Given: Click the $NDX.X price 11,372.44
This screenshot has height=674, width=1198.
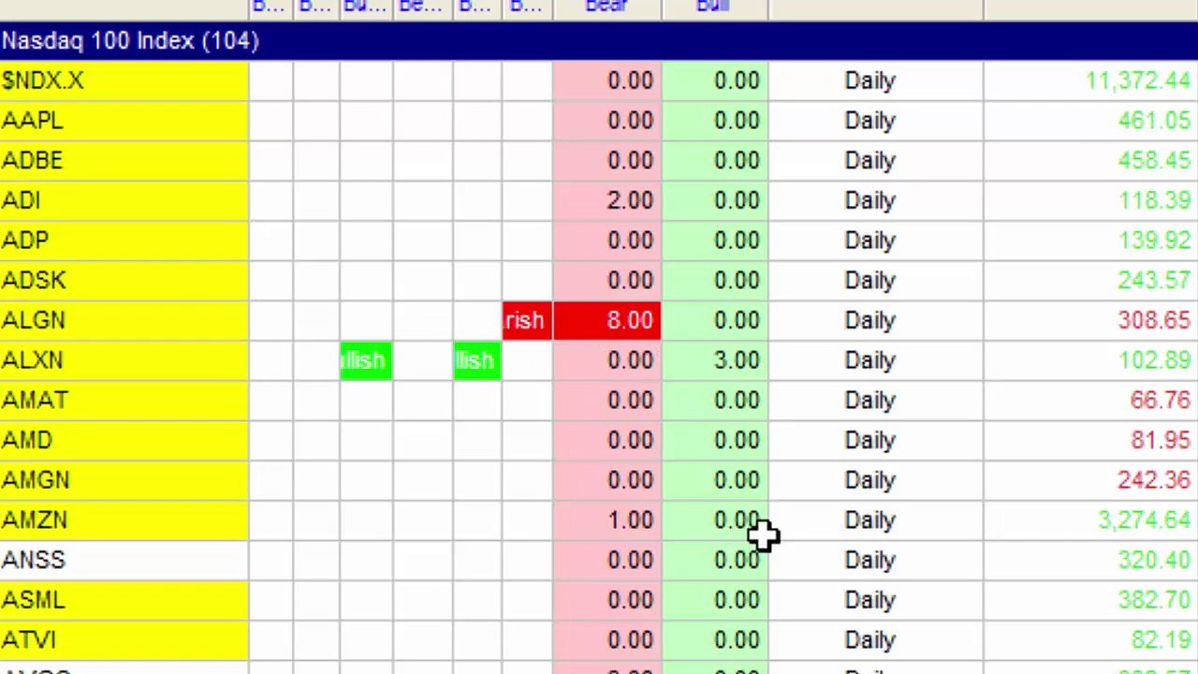Looking at the screenshot, I should [x=1137, y=81].
